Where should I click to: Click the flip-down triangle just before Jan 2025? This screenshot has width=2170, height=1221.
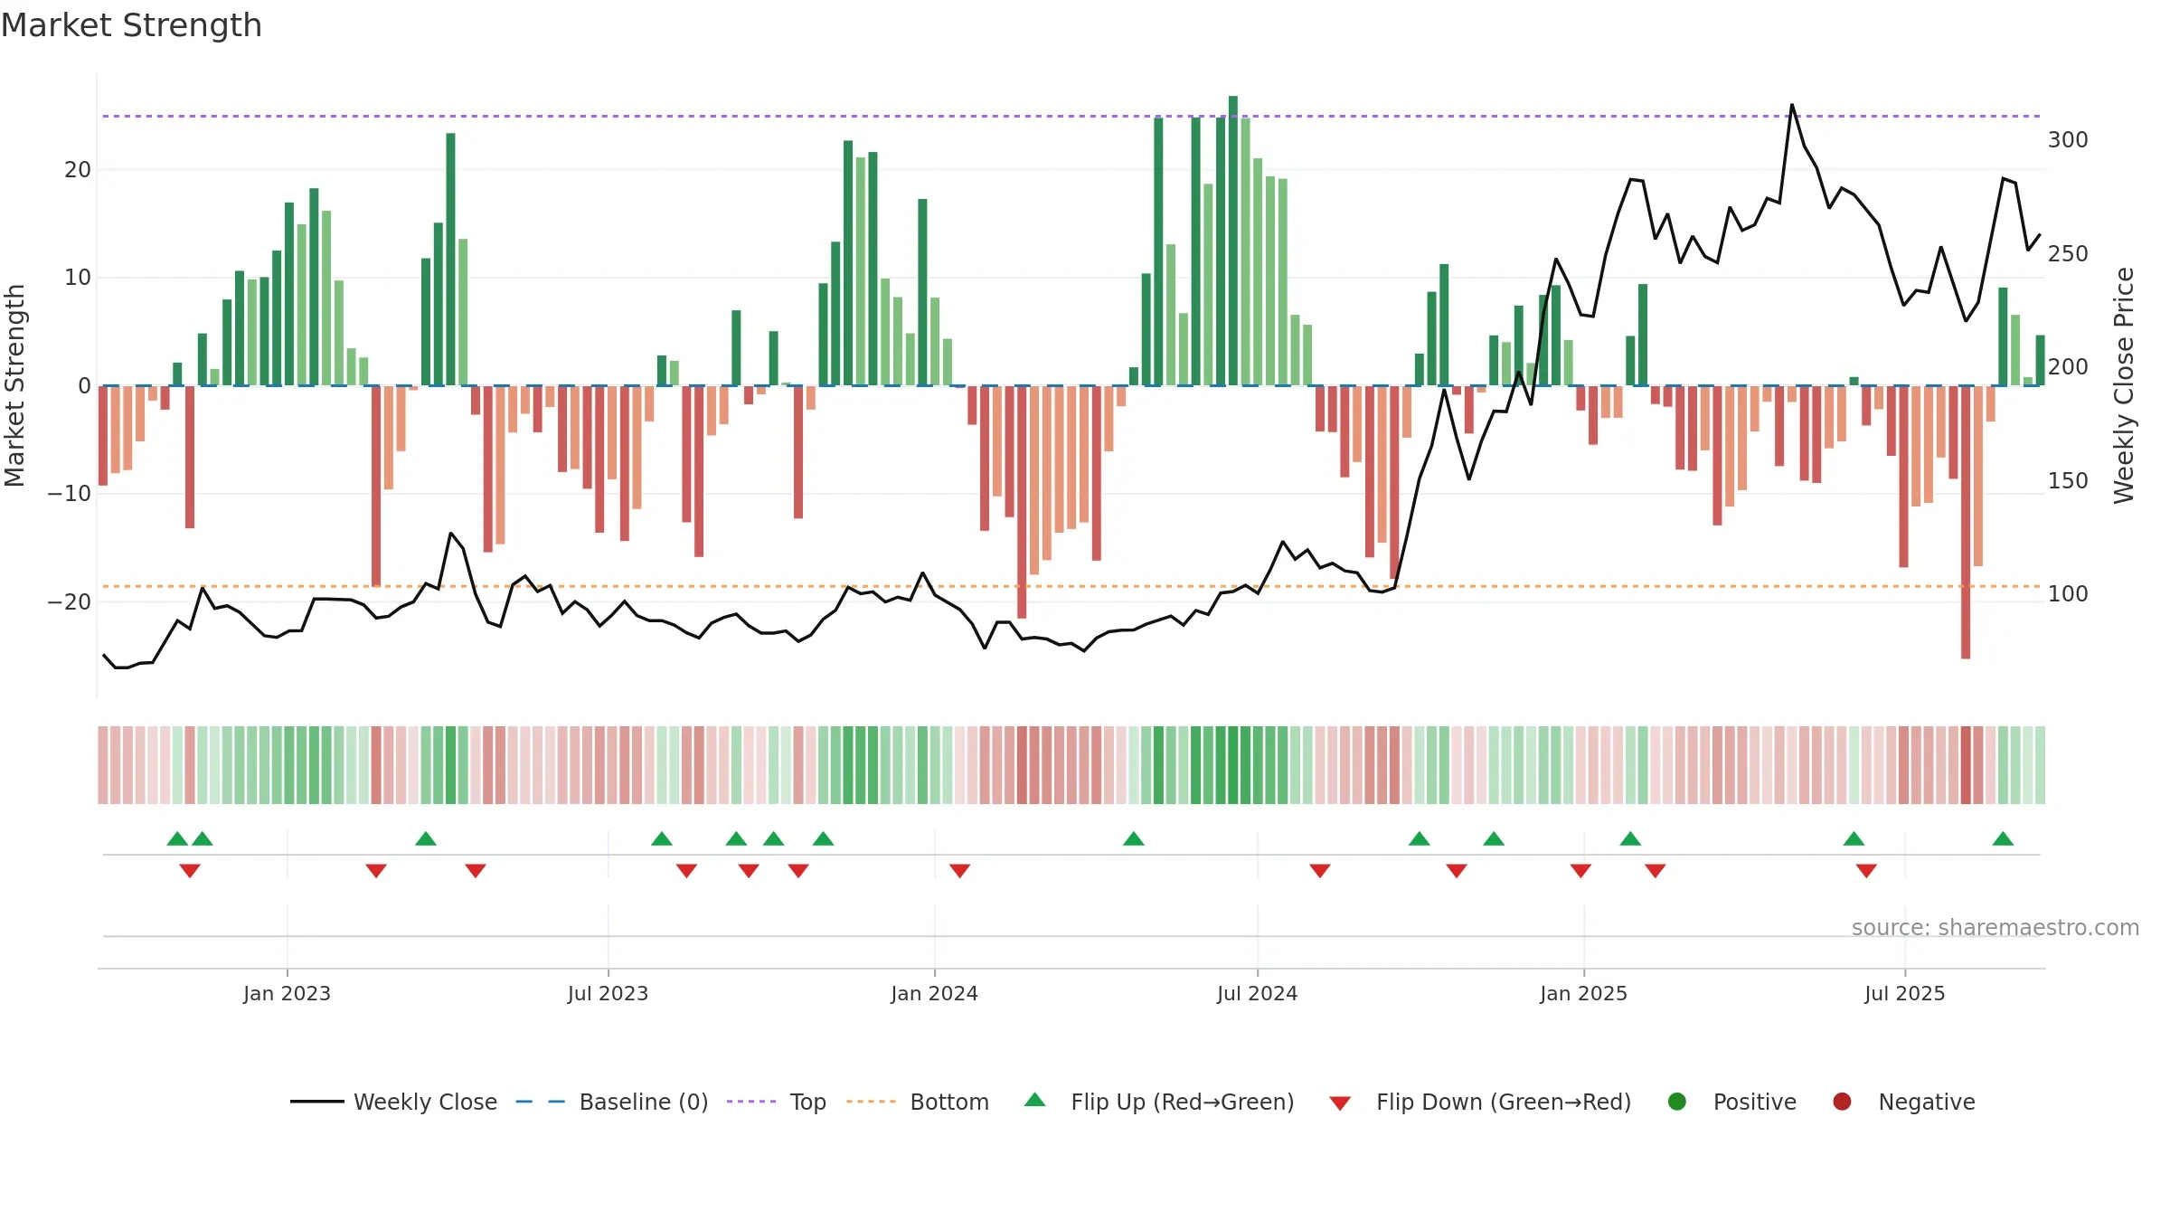tap(1580, 870)
